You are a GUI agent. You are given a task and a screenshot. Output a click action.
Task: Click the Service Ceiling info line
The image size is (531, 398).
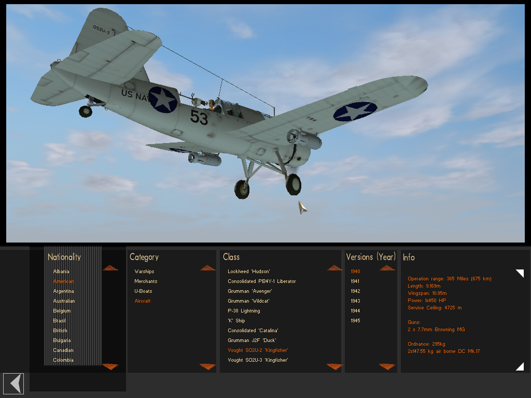point(435,308)
